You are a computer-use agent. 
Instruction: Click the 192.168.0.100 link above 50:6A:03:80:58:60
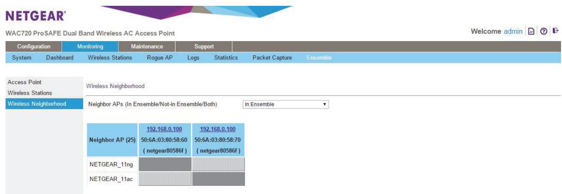[x=164, y=129]
